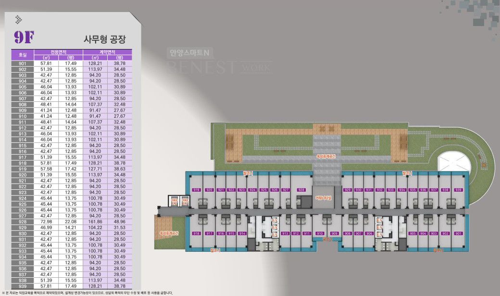Click room 910 label on floor plan
Screen dimensions: 500x296
point(320,234)
